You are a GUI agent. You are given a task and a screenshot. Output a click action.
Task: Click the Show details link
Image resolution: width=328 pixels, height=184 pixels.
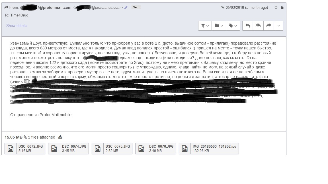coord(17,26)
